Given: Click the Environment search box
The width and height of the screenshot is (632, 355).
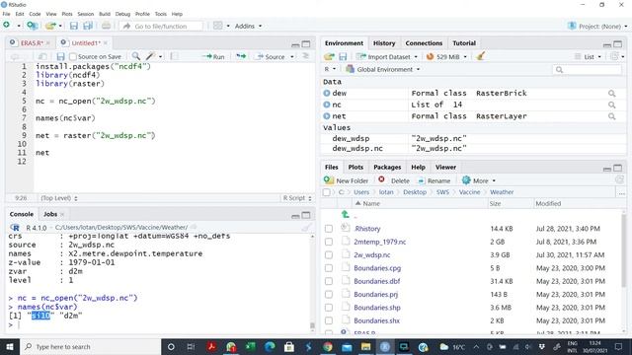Looking at the screenshot, I should click(588, 70).
